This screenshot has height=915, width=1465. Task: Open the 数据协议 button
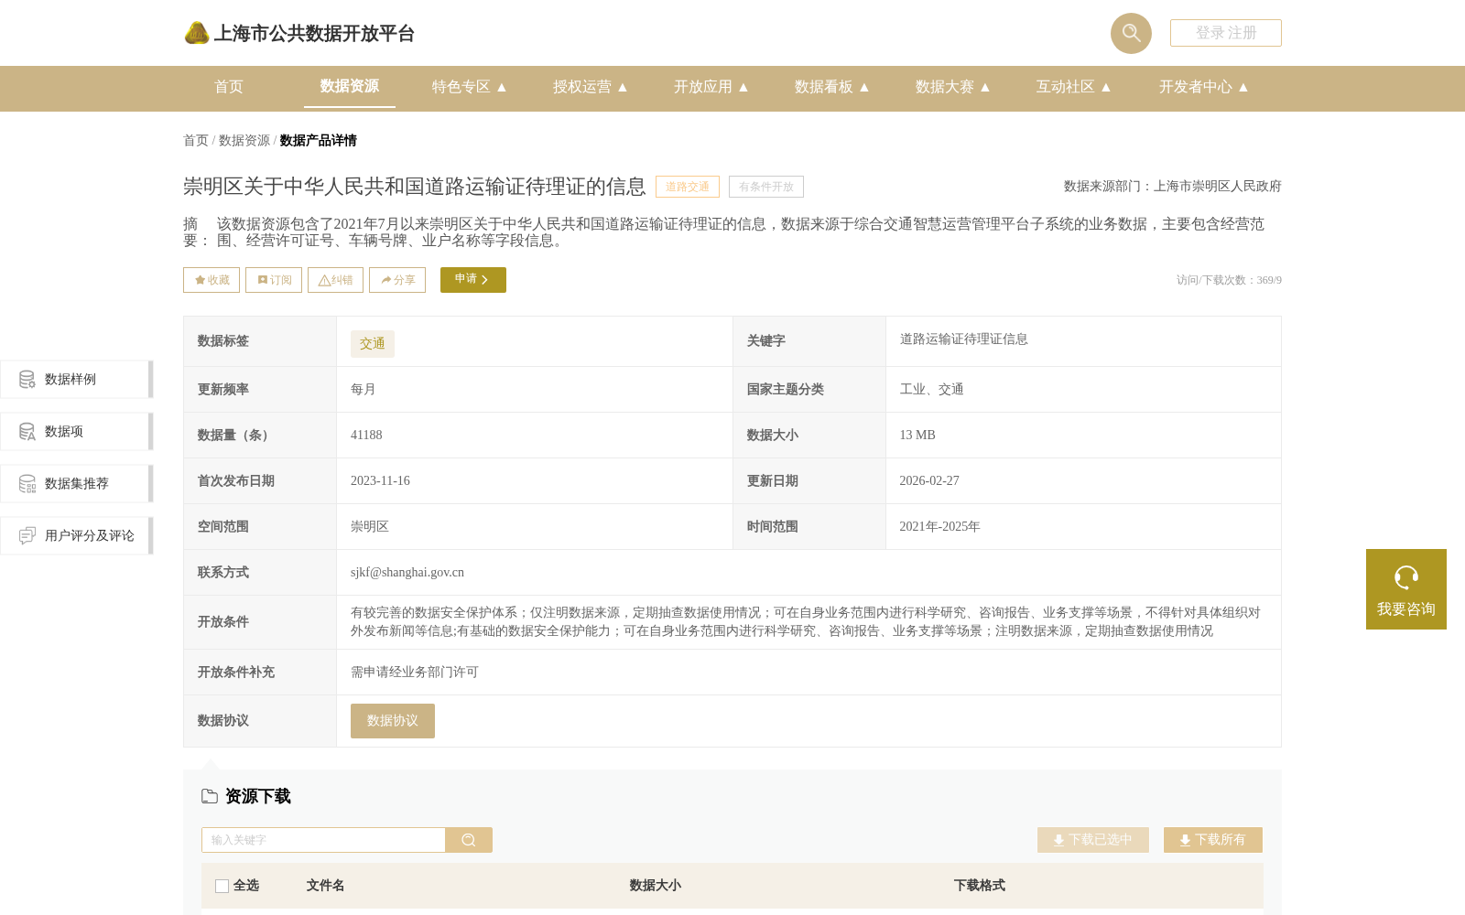pyautogui.click(x=393, y=721)
